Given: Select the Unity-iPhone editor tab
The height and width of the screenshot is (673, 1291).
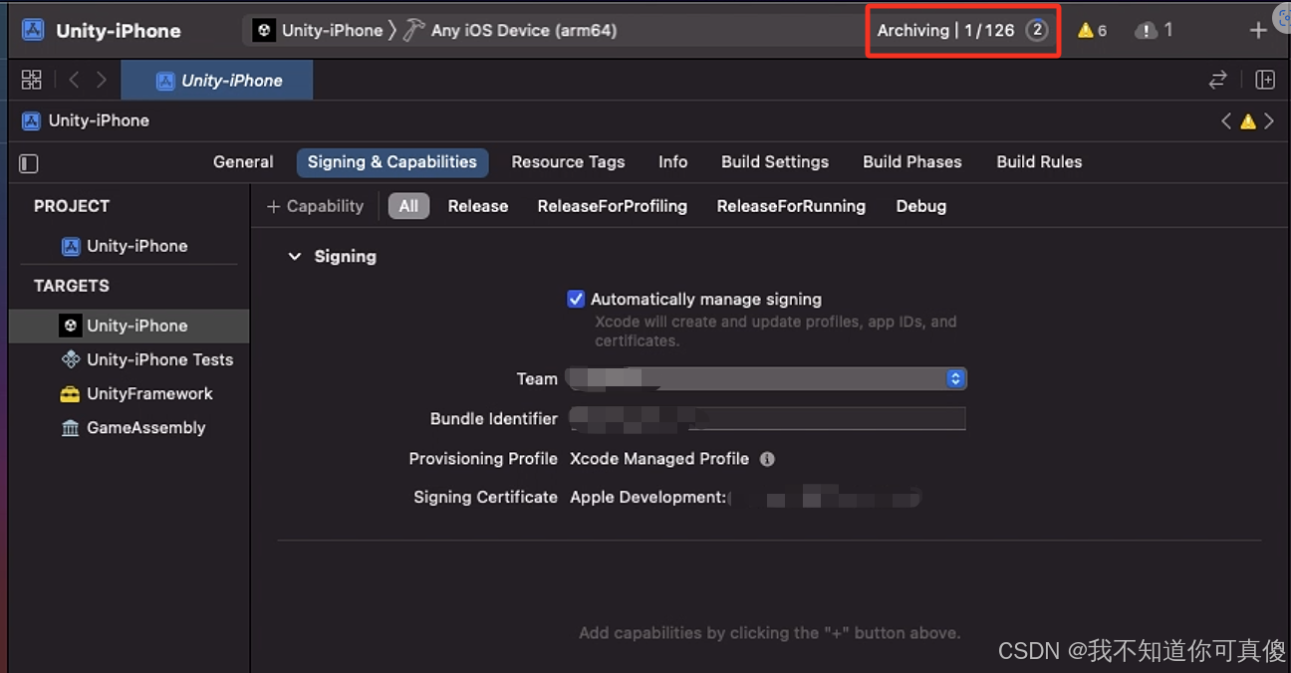Looking at the screenshot, I should click(217, 80).
